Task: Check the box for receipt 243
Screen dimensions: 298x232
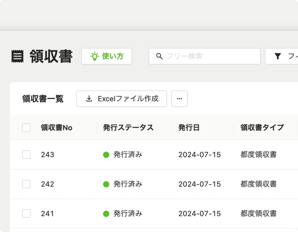Action: (26, 155)
